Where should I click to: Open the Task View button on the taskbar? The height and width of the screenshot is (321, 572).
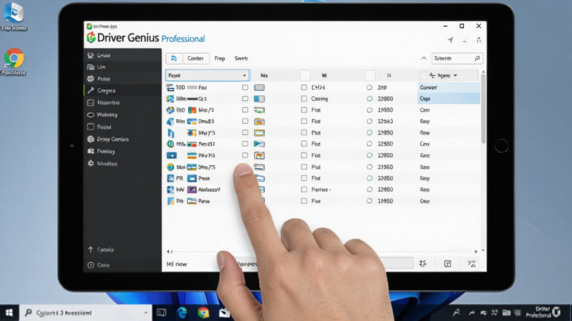coord(161,313)
